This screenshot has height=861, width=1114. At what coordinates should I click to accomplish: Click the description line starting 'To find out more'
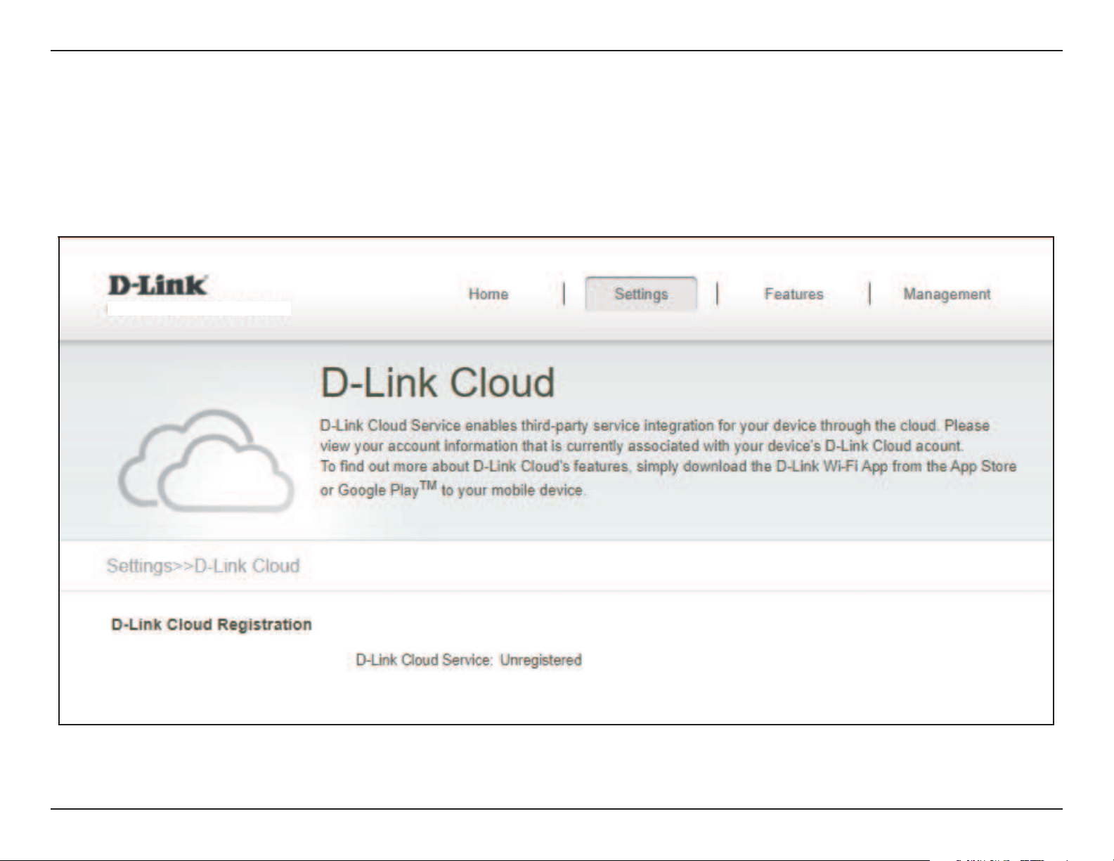pos(668,467)
